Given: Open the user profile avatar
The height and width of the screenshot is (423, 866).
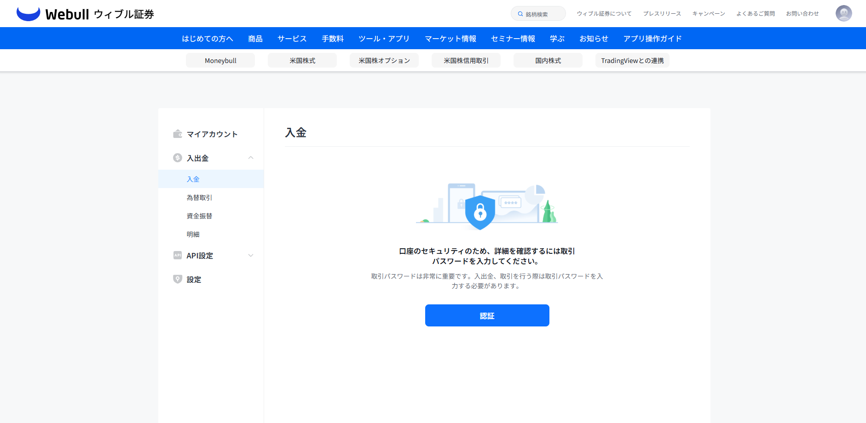Looking at the screenshot, I should click(843, 13).
